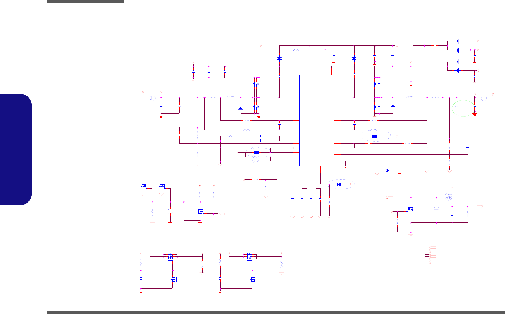Click the Schottky diode left of the left MOSFET pair

coord(240,108)
